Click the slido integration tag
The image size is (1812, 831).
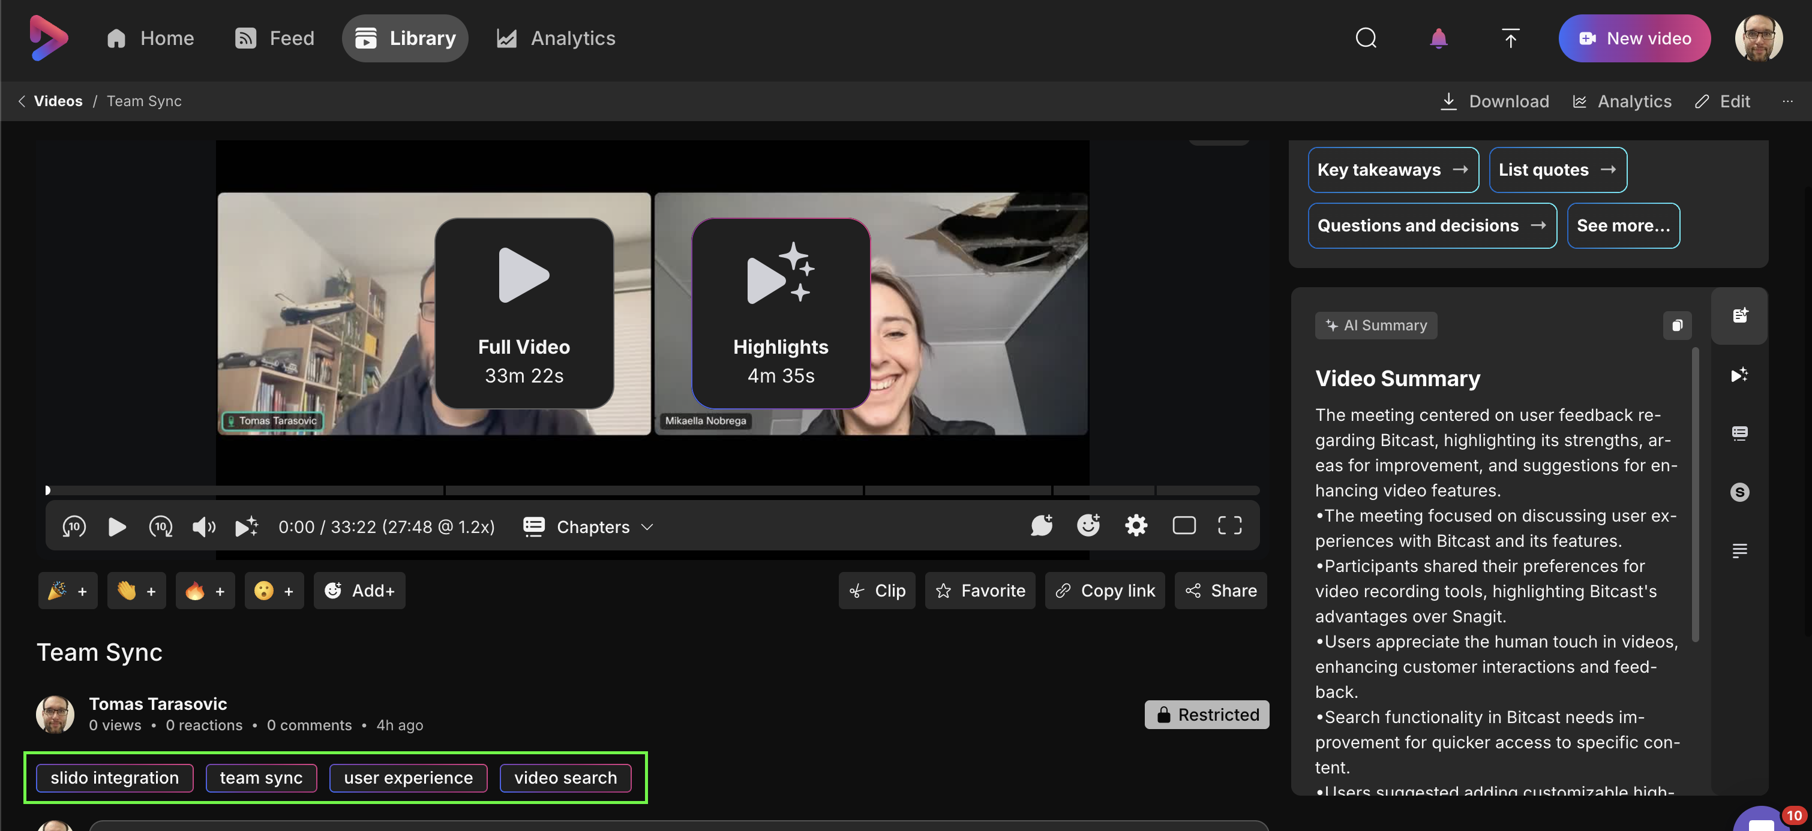point(115,778)
